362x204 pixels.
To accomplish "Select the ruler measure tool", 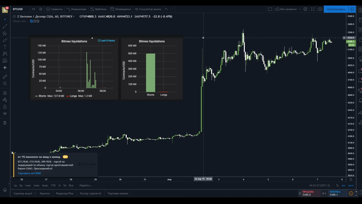I will [x=5, y=76].
